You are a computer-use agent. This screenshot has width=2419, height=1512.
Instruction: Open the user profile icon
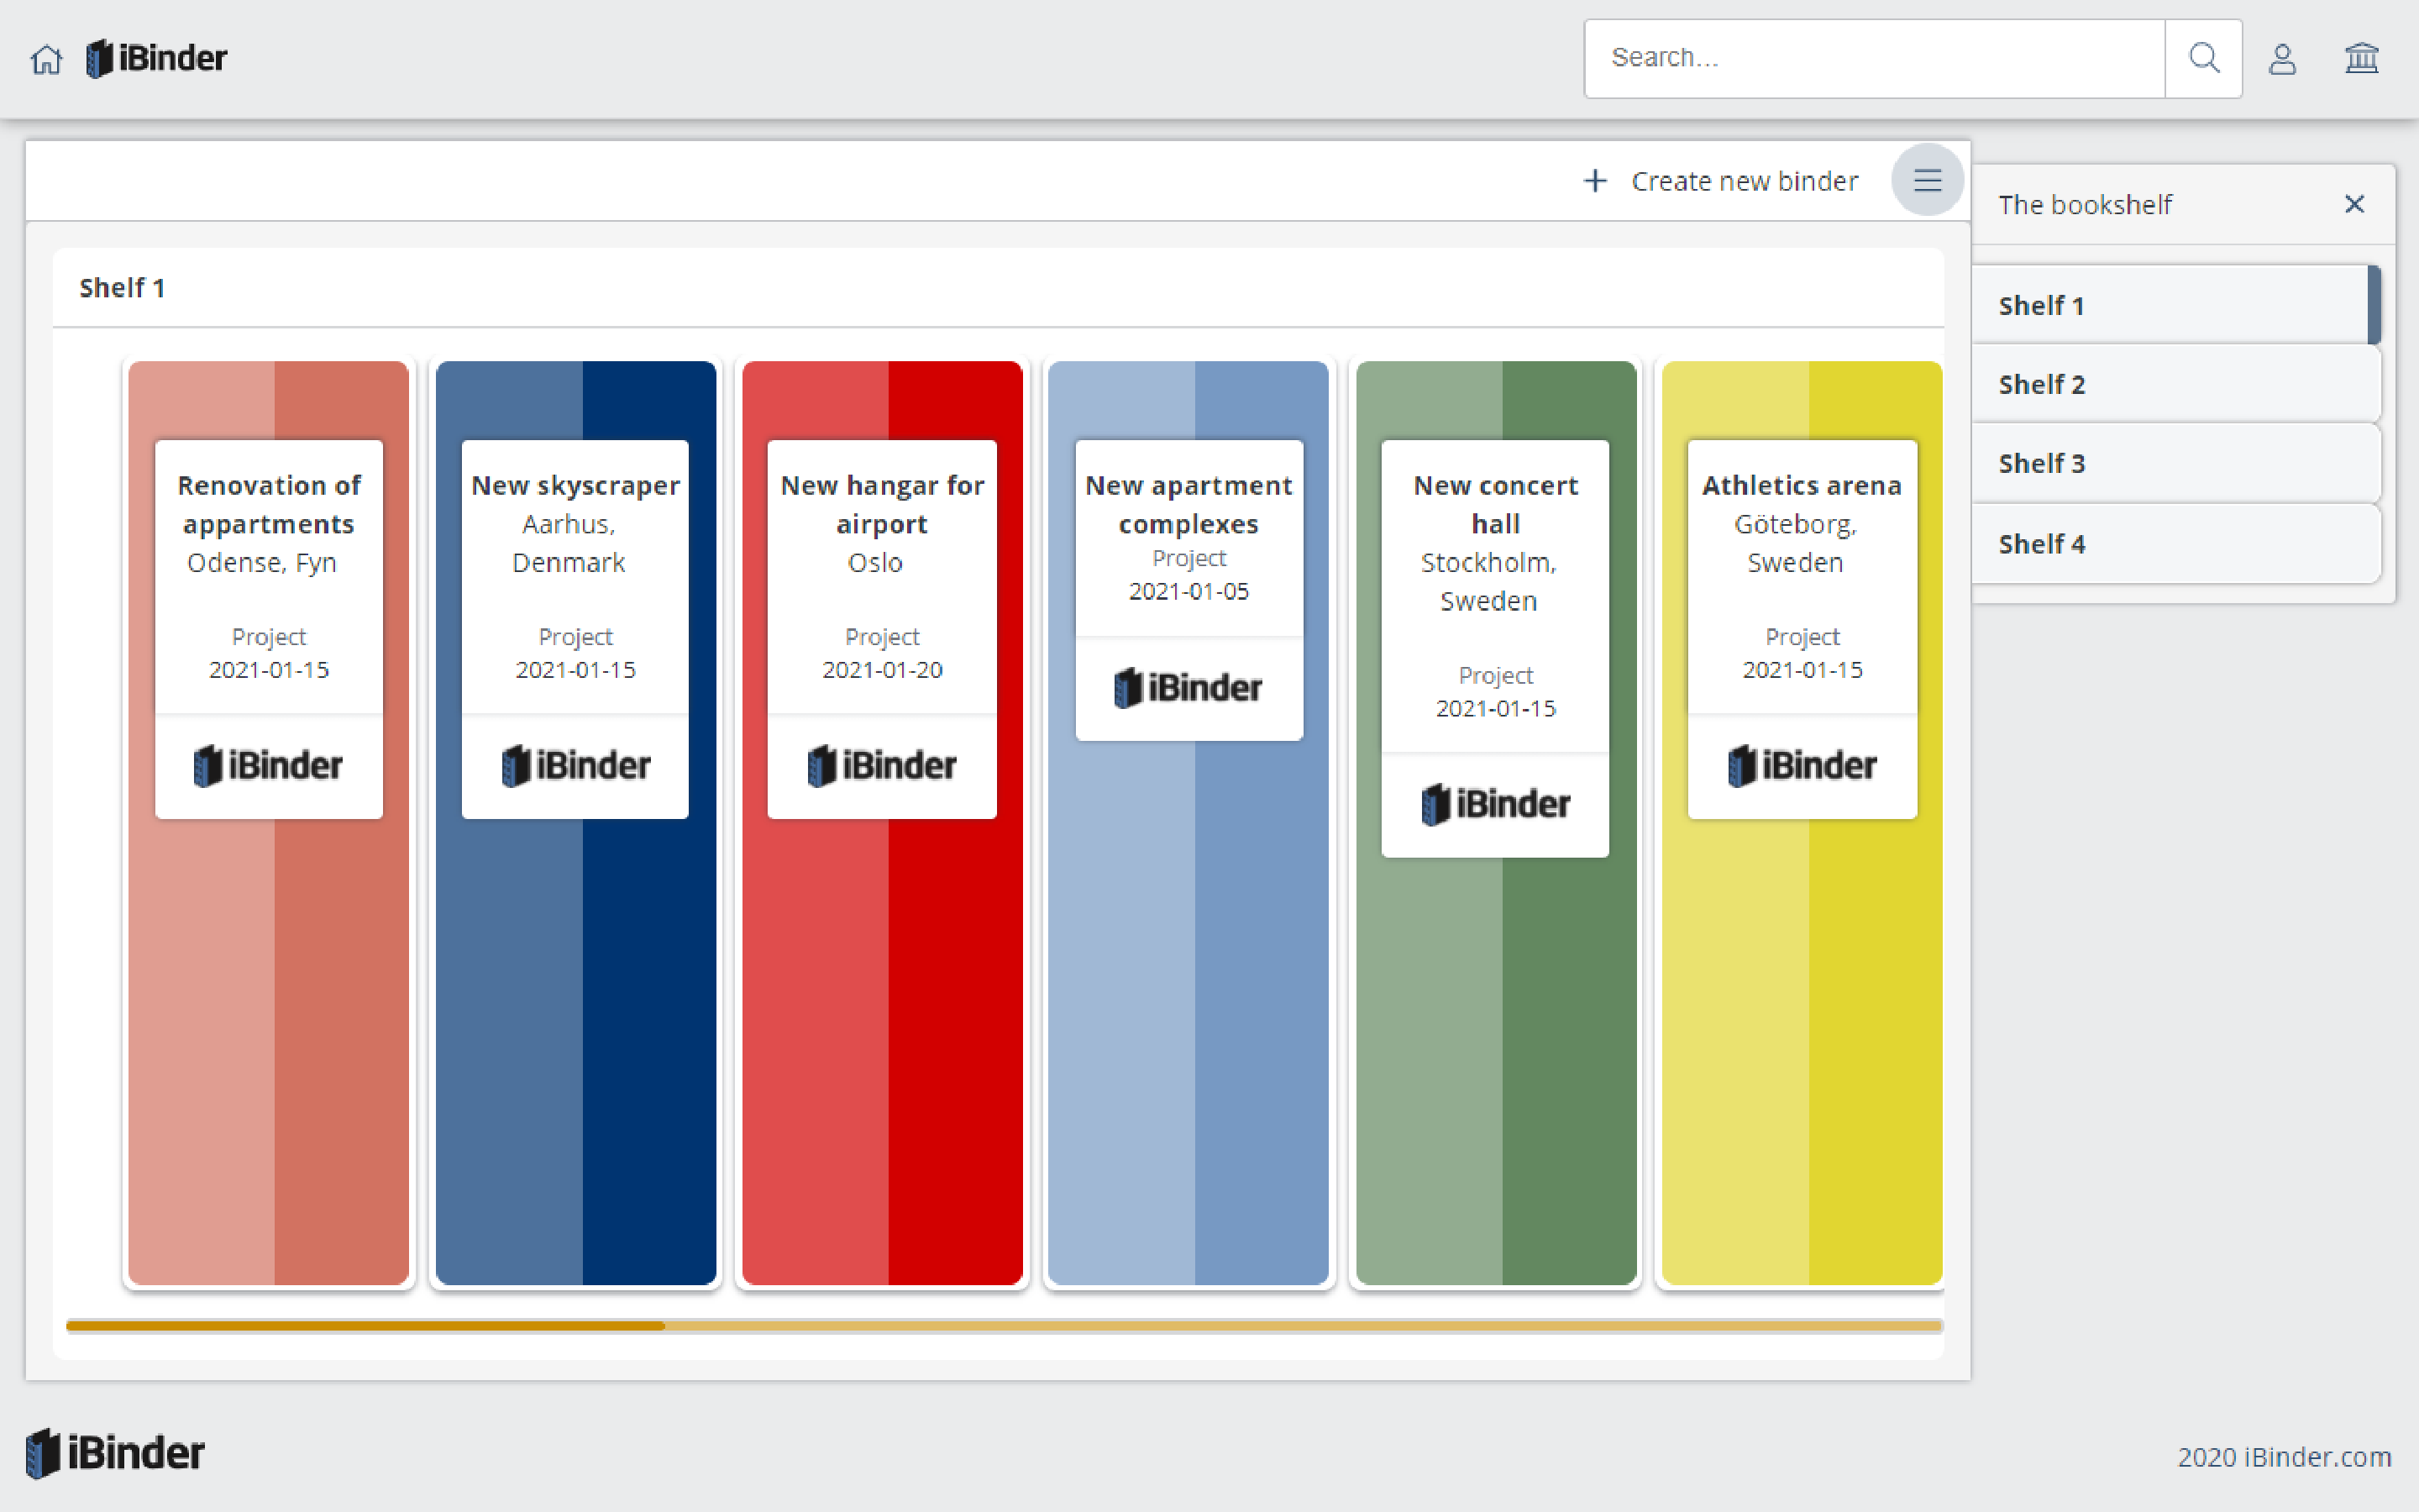2282,59
